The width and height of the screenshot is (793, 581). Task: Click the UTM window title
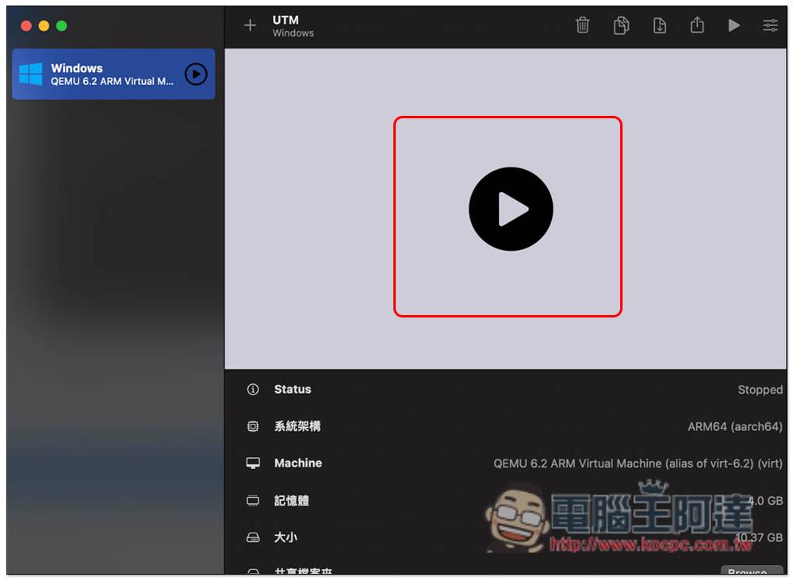pyautogui.click(x=285, y=20)
